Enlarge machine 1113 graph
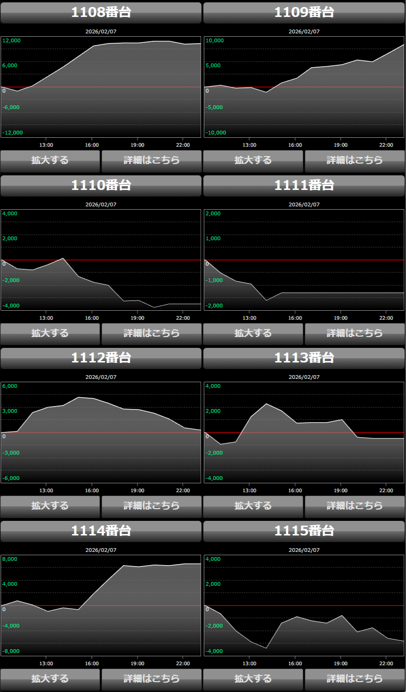This screenshot has height=692, width=406. click(x=253, y=506)
